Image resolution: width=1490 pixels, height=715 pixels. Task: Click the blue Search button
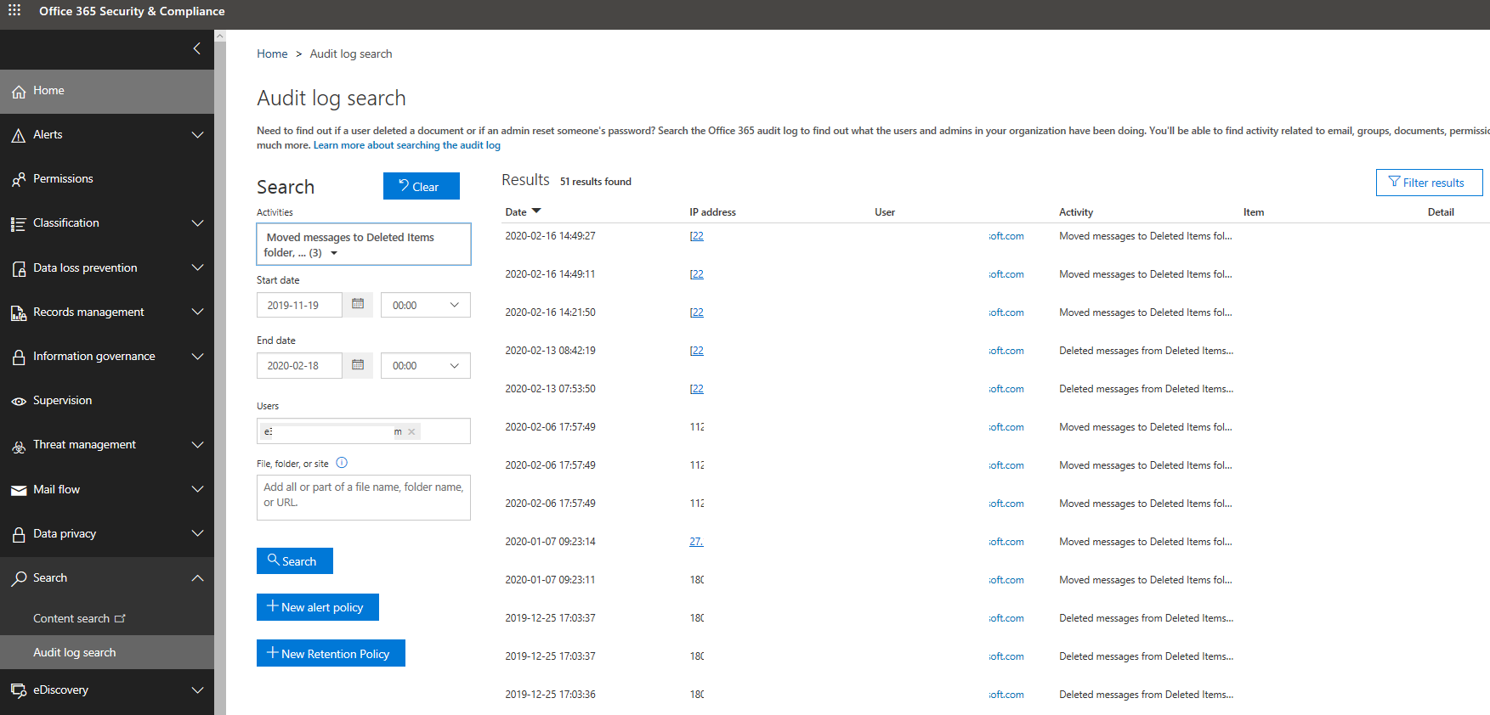pyautogui.click(x=294, y=560)
